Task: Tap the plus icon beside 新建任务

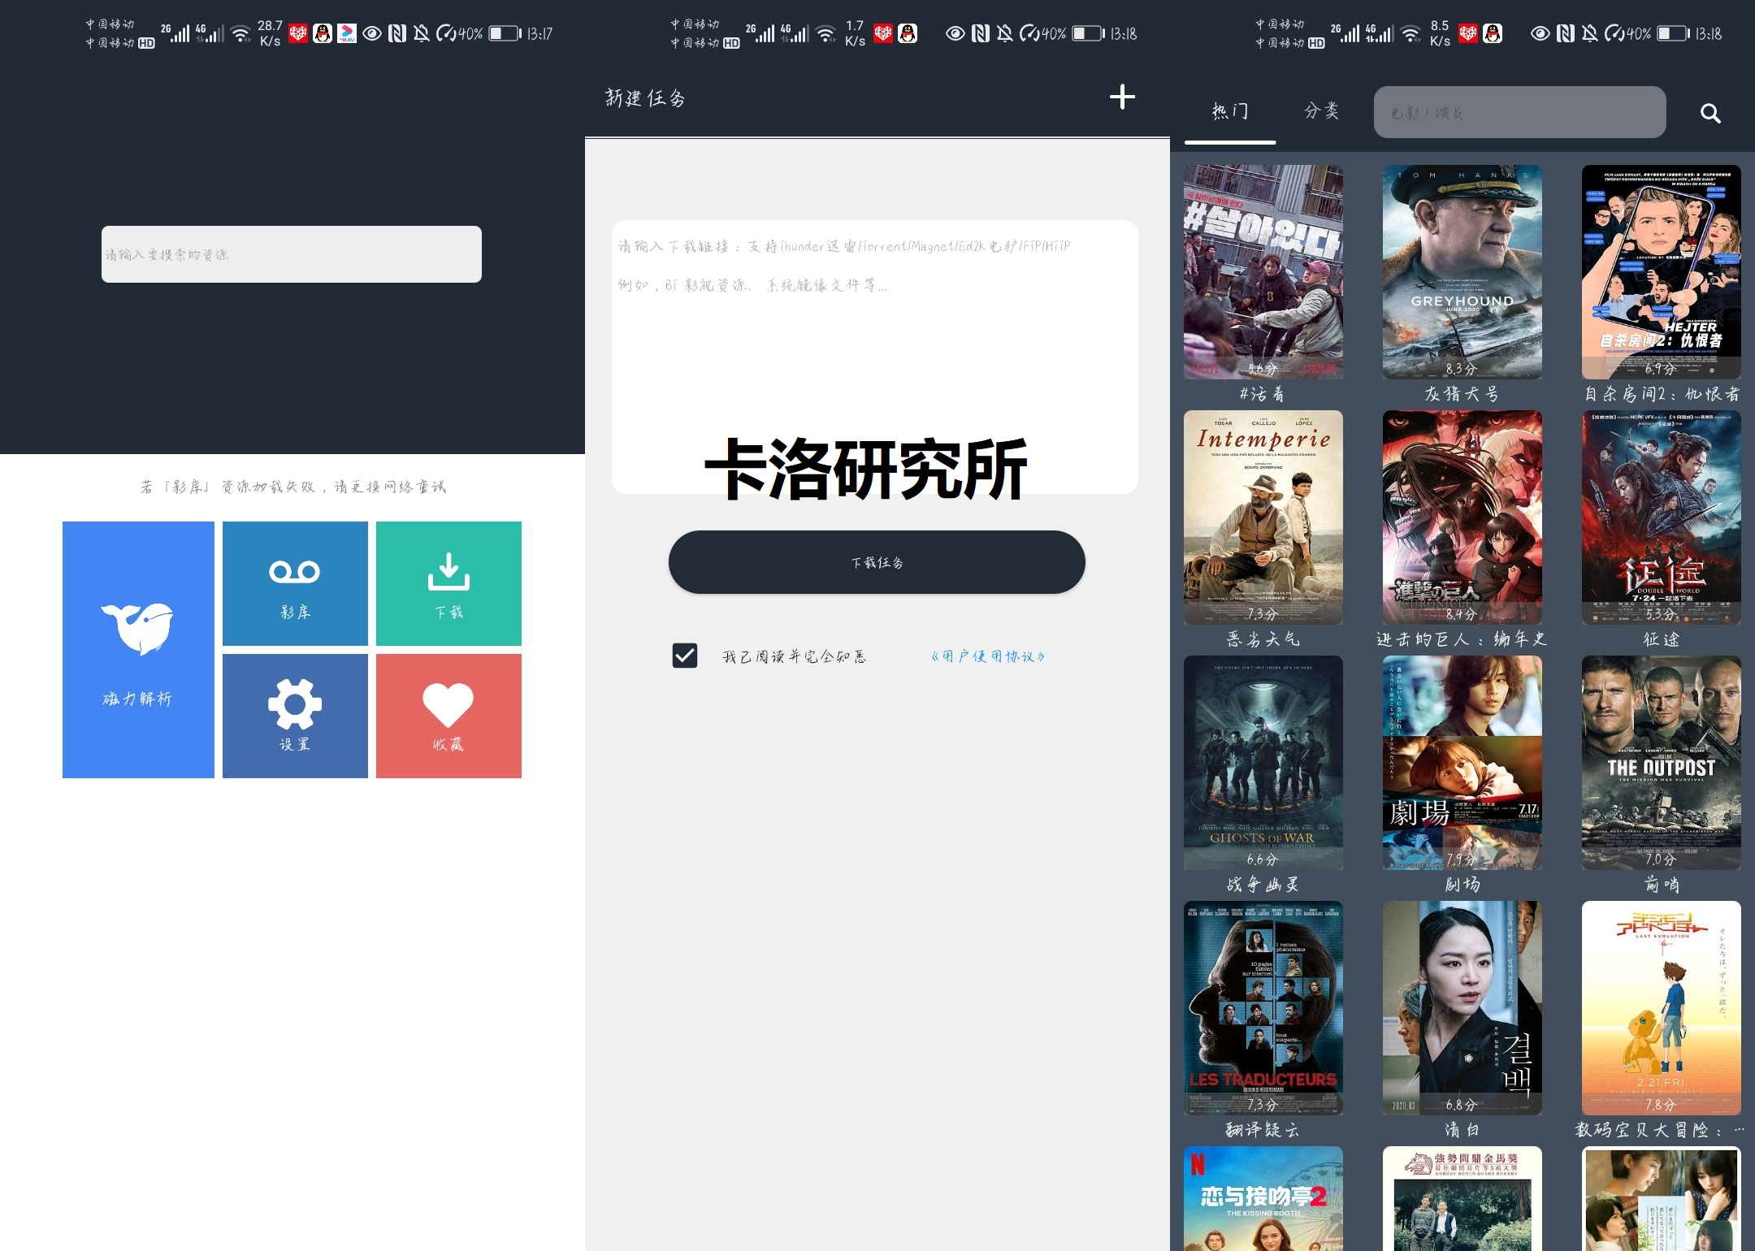Action: [x=1122, y=97]
